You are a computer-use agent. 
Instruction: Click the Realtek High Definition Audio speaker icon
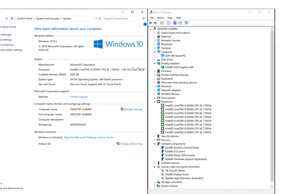(163, 178)
